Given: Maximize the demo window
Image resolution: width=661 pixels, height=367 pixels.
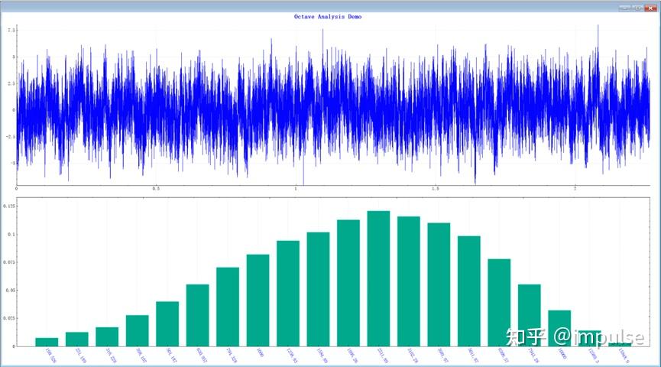Looking at the screenshot, I should coord(638,8).
